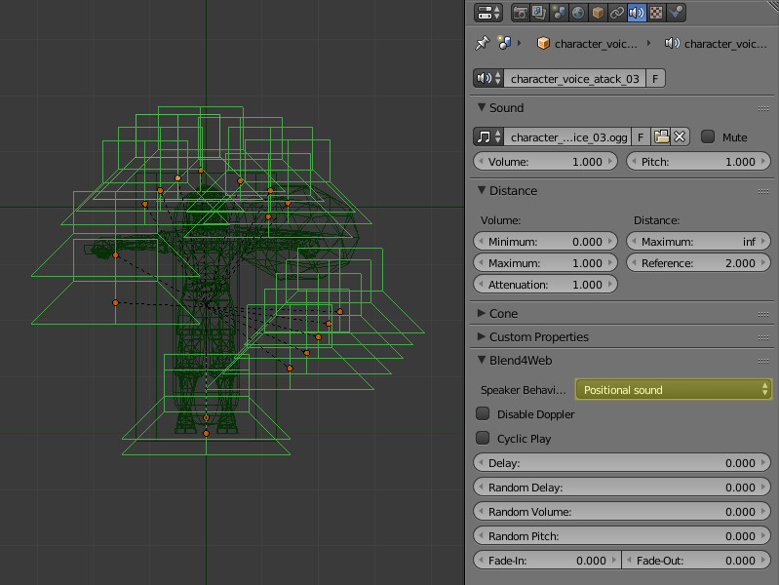The image size is (779, 585).
Task: Unlink the sound with the X icon
Action: [680, 136]
